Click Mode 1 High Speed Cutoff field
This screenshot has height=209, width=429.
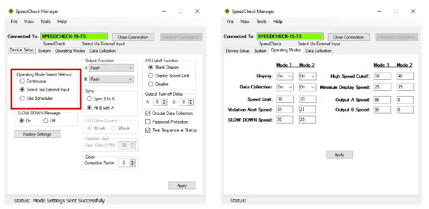pos(382,76)
